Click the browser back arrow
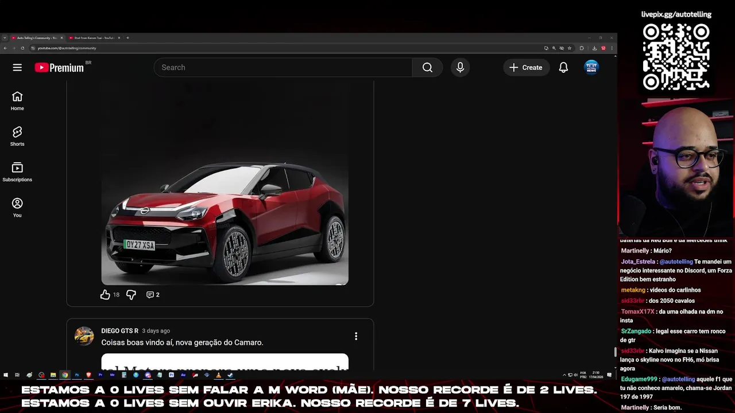 pyautogui.click(x=5, y=48)
